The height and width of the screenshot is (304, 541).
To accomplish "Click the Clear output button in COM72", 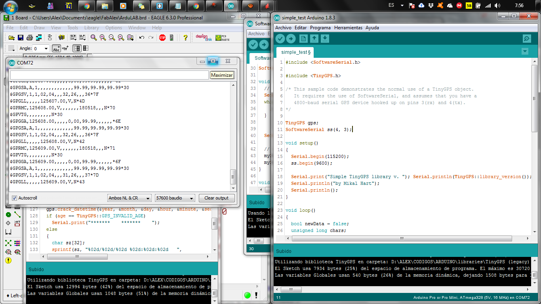I will 217,198.
